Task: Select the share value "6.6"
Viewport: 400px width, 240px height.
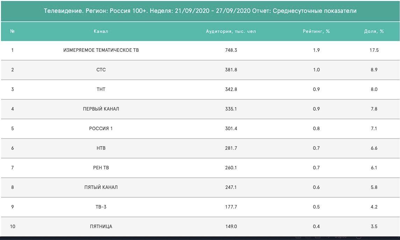Action: (374, 148)
